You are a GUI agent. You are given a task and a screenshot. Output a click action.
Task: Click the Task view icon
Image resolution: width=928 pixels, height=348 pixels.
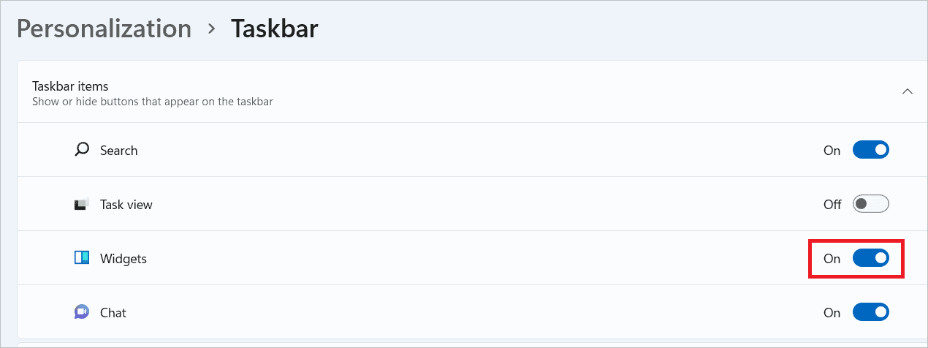tap(82, 205)
